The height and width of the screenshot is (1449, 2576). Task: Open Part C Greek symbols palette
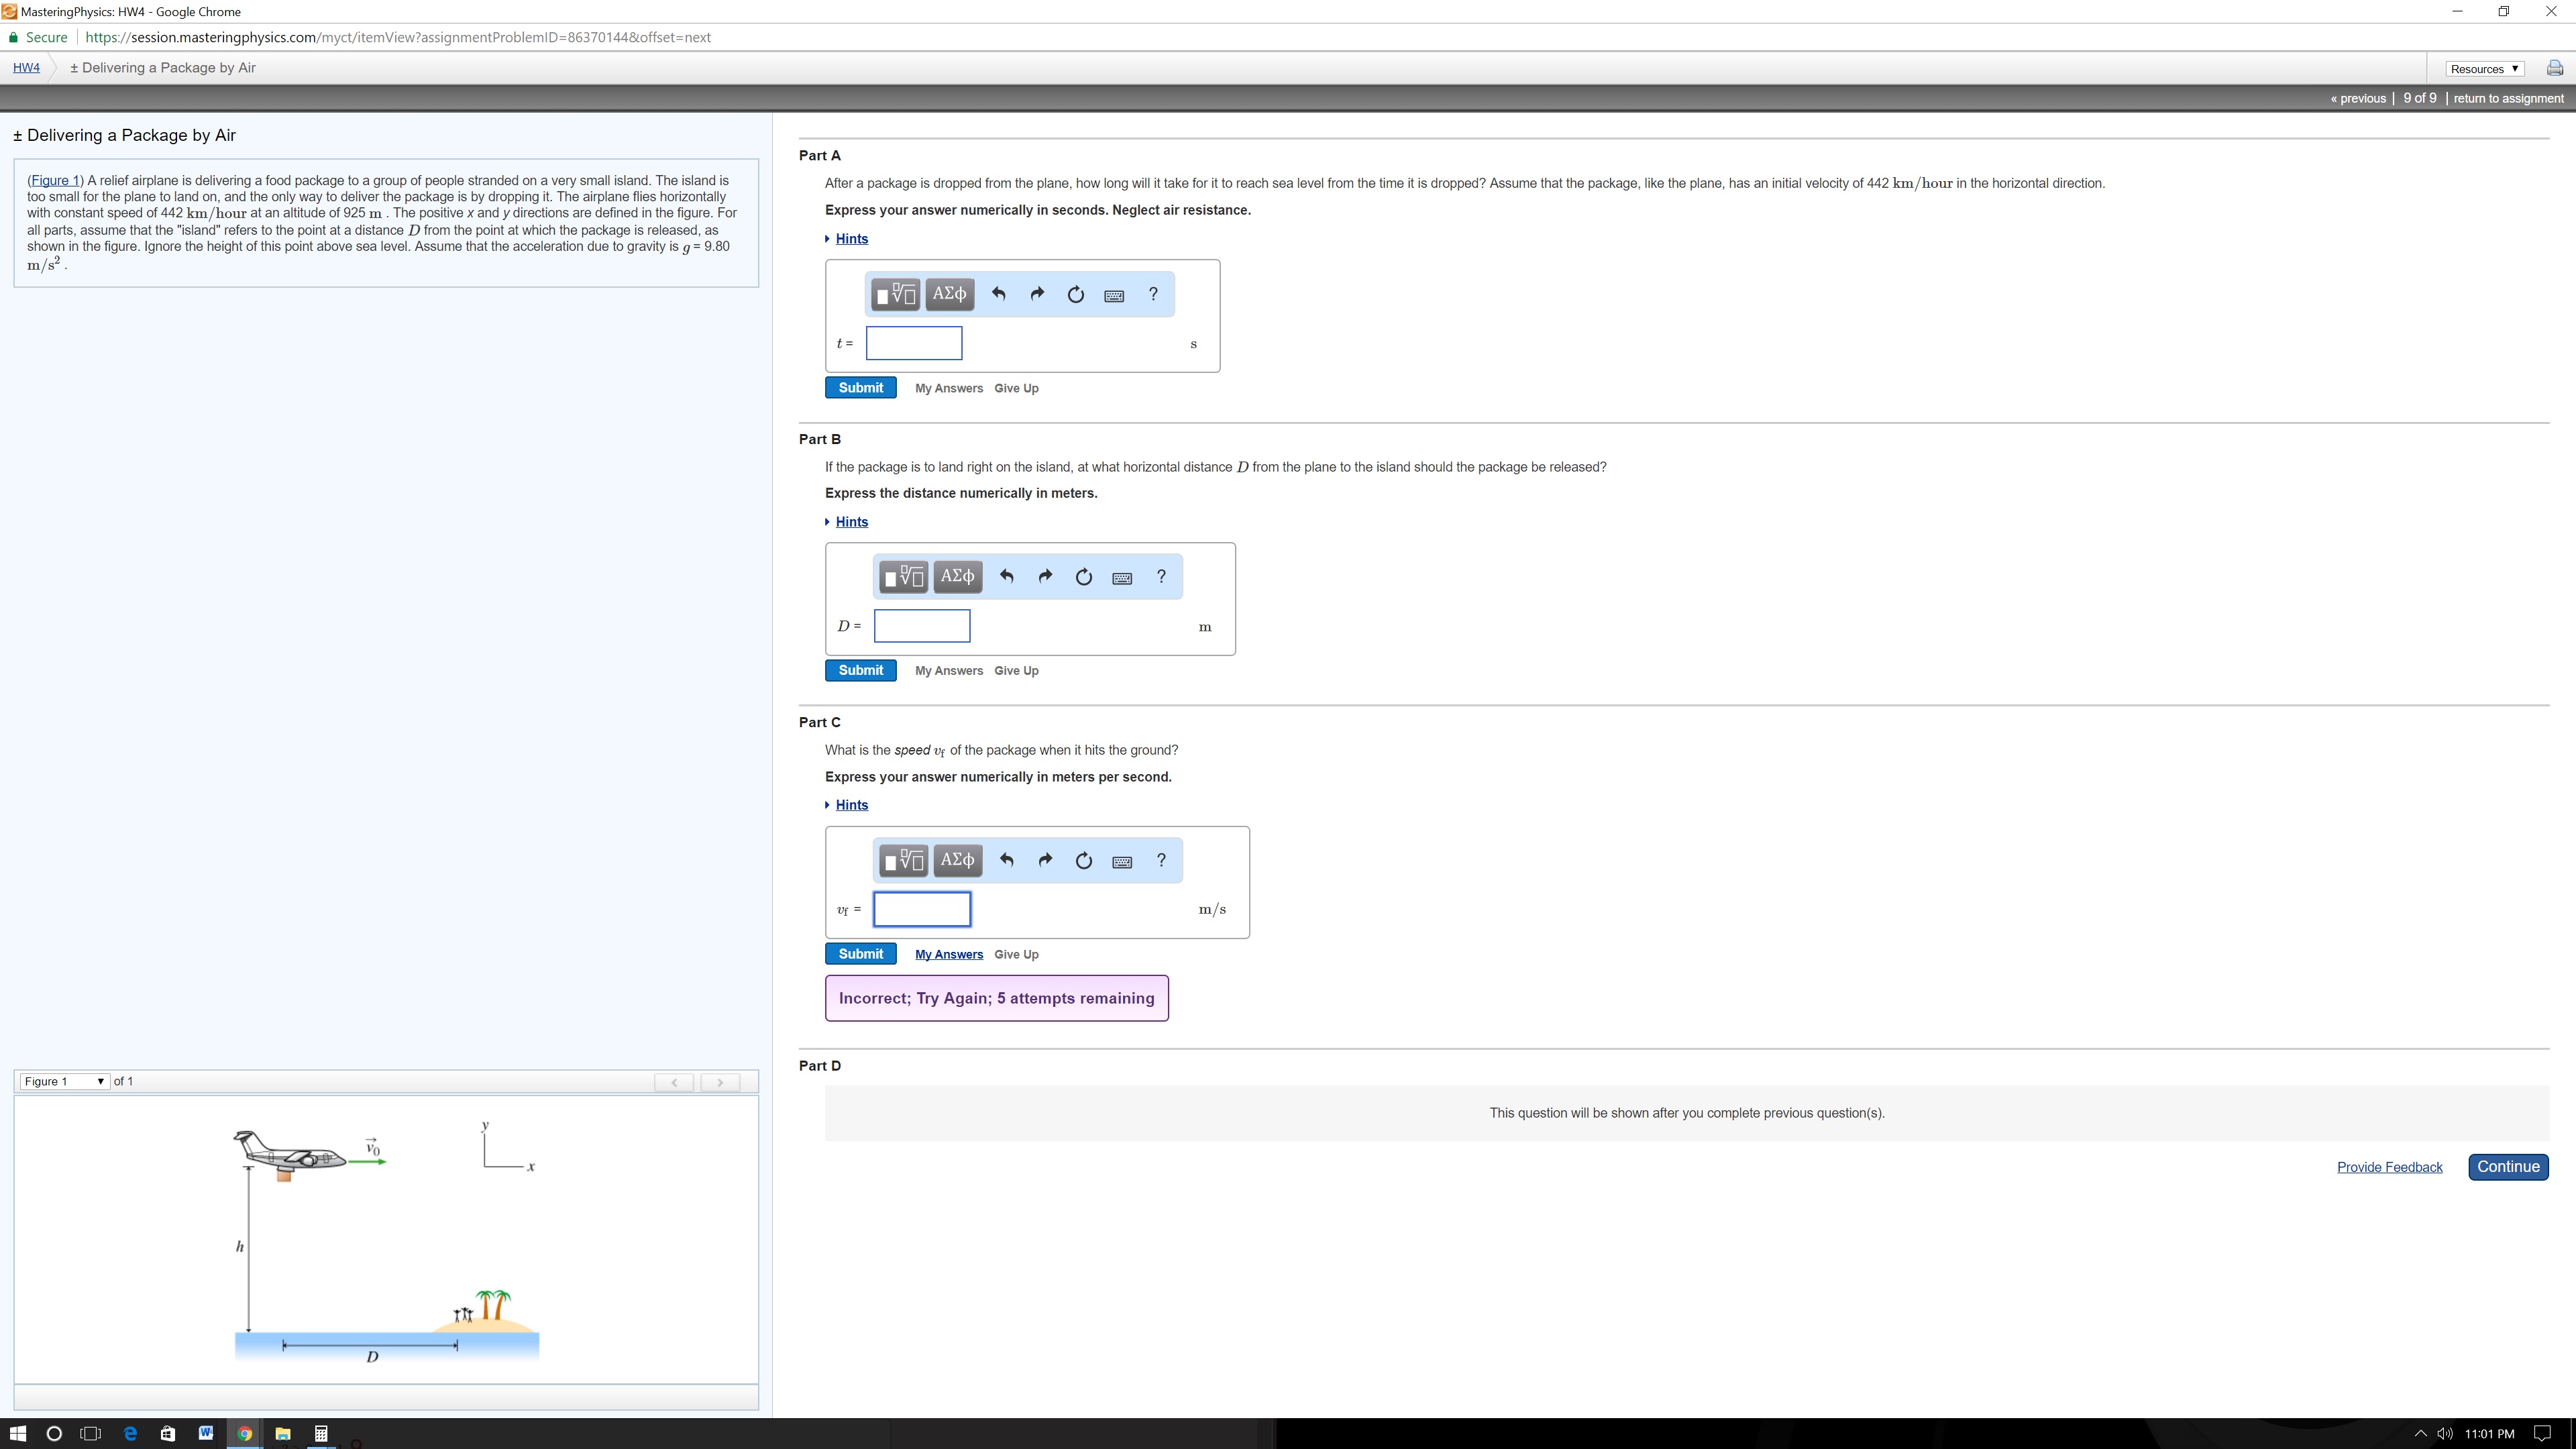(x=957, y=860)
